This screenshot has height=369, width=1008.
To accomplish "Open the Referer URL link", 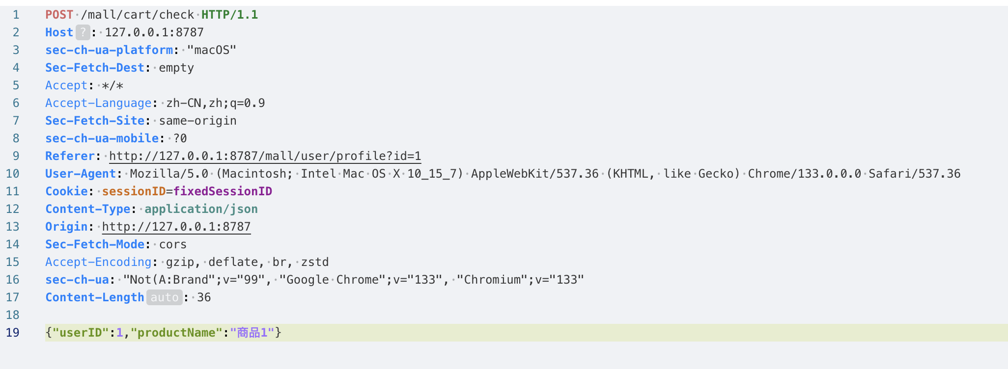I will tap(265, 156).
